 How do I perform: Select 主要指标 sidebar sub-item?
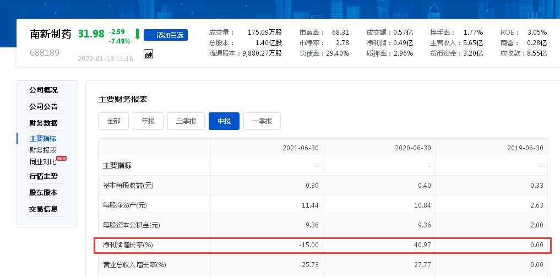click(43, 139)
